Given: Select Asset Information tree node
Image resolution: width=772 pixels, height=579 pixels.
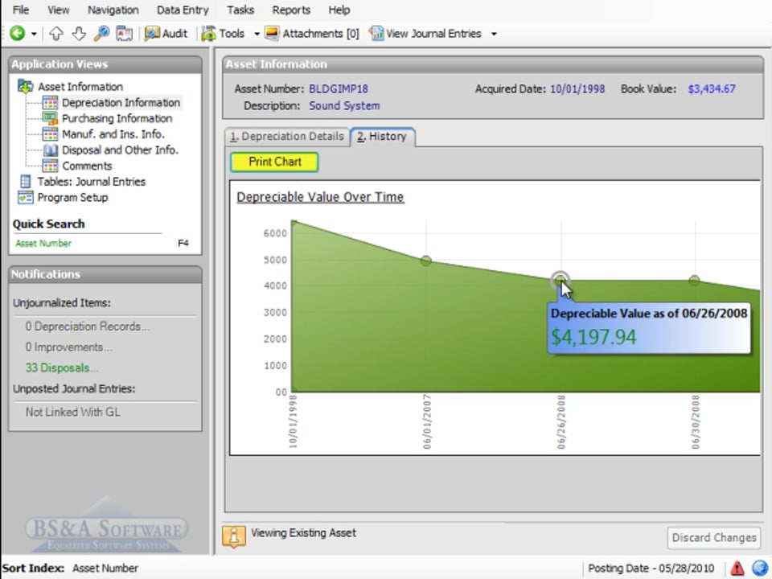Looking at the screenshot, I should pyautogui.click(x=80, y=87).
